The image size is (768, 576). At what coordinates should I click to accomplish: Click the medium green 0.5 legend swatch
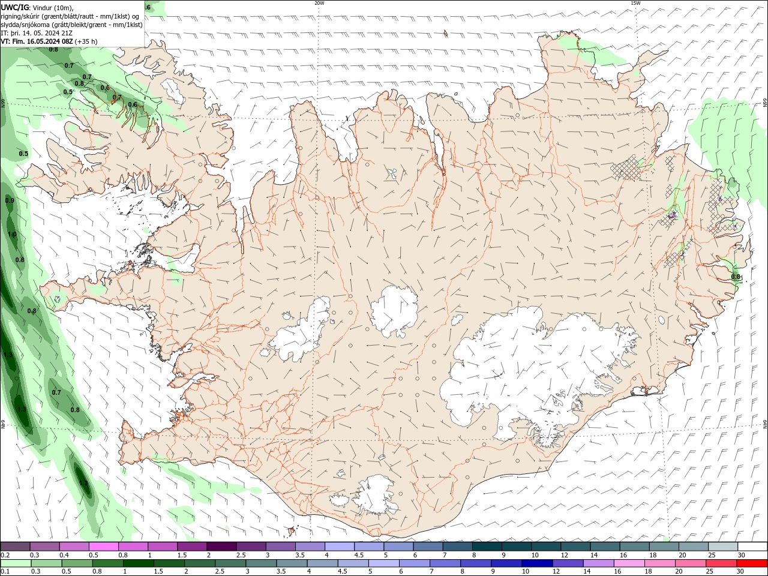point(77,563)
